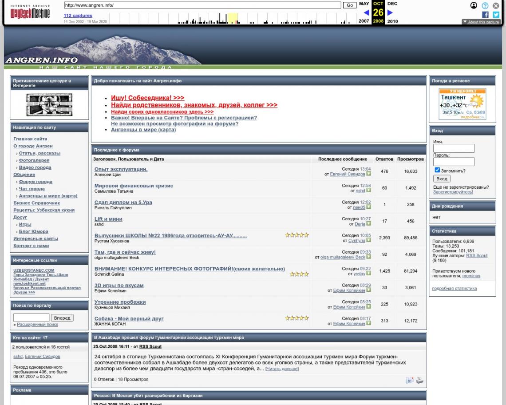
Task: Open latest post icon for Мировой финансовый кризис
Action: (368, 191)
